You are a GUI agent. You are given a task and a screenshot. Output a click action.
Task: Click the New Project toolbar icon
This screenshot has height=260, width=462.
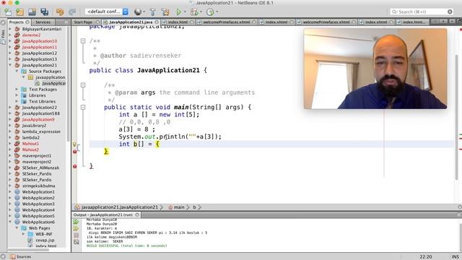click(19, 12)
